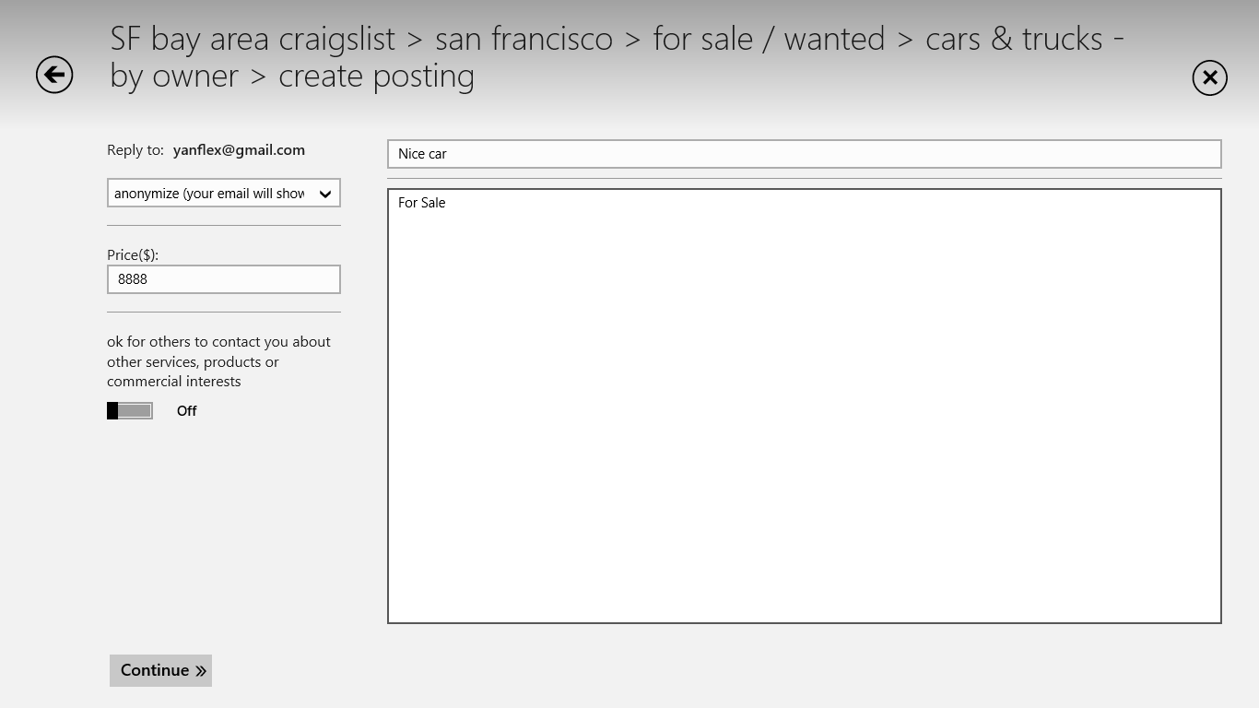Click the description area containing For Sale

(x=805, y=406)
